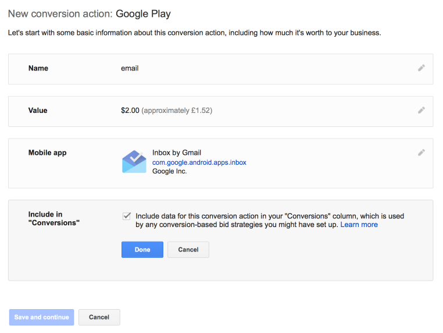443x333 pixels.
Task: Click Cancel next to the Done button
Action: [188, 250]
